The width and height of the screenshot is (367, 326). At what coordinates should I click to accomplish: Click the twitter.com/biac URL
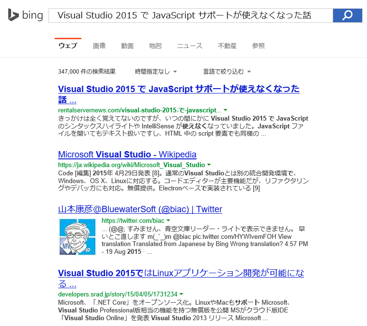[133, 220]
